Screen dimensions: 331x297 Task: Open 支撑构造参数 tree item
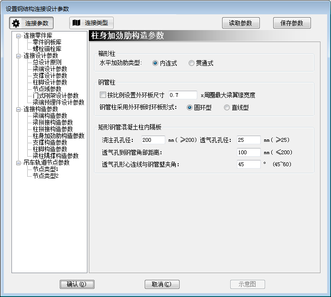coord(50,142)
